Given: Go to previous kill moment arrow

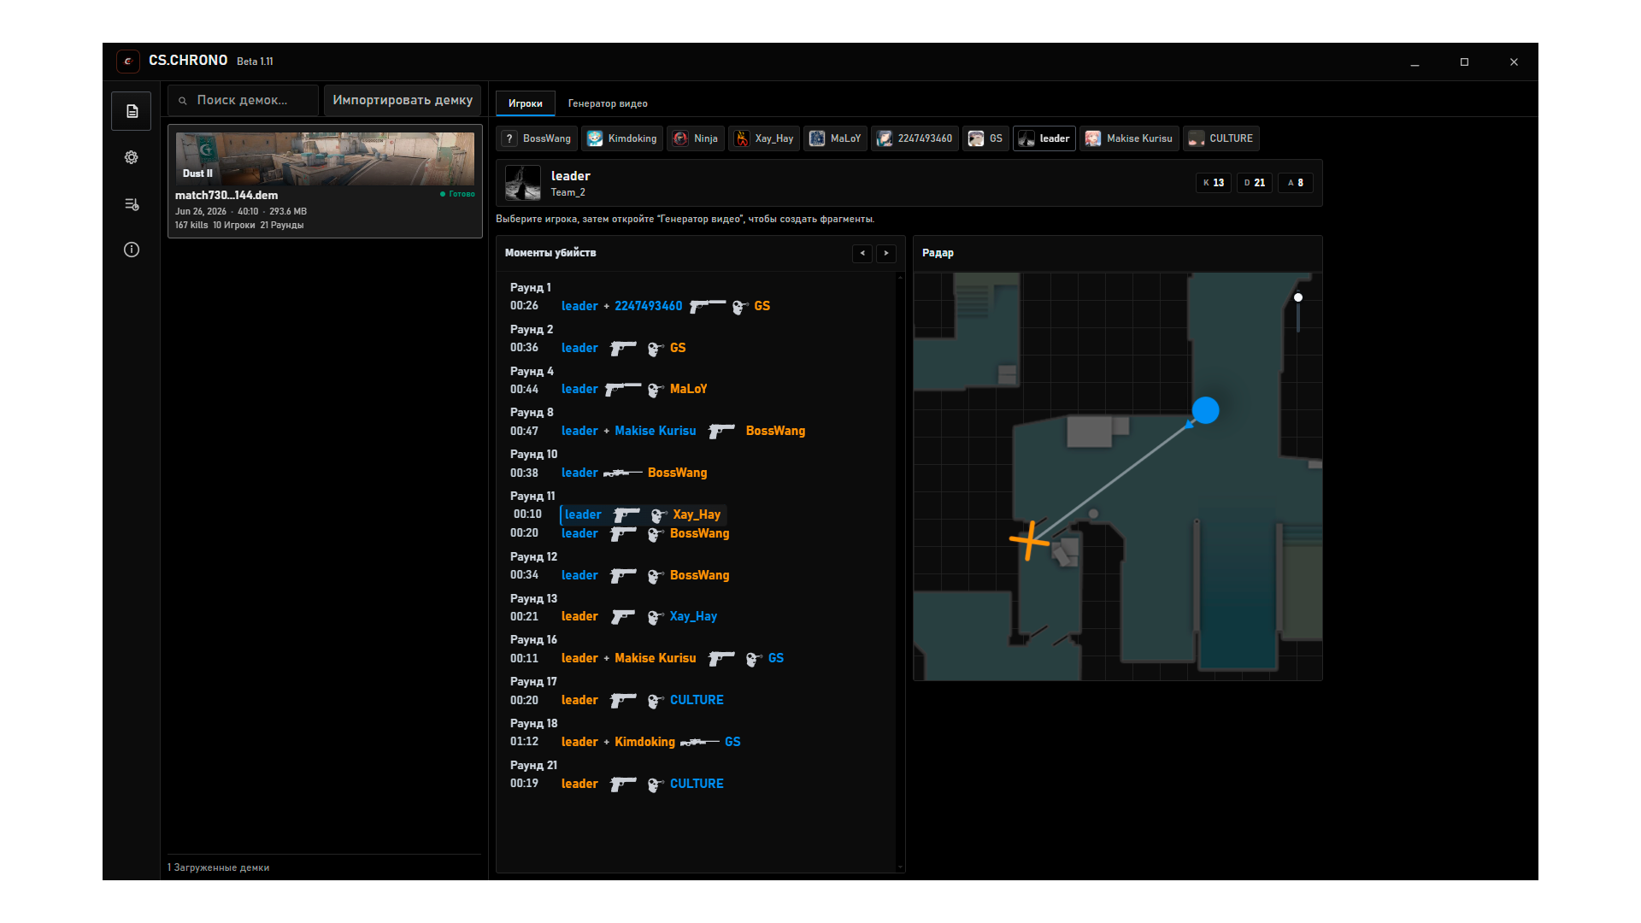Looking at the screenshot, I should coord(862,253).
